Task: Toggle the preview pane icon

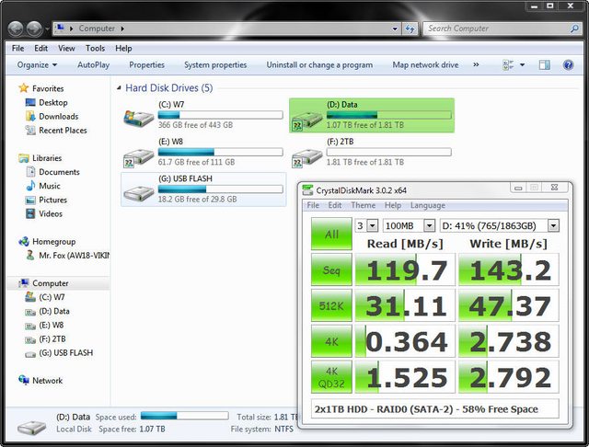Action: point(544,65)
